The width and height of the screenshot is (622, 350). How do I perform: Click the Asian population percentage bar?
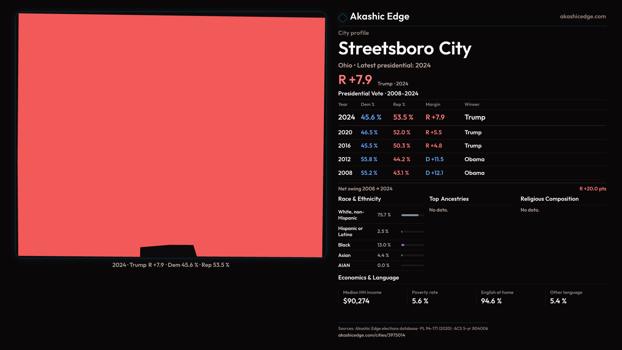(412, 255)
